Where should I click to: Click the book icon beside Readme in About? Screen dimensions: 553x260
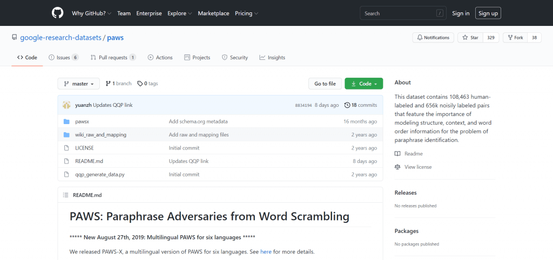397,154
